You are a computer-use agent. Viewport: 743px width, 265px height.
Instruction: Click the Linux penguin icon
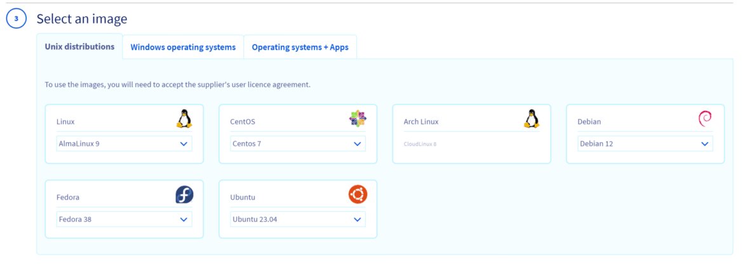184,119
